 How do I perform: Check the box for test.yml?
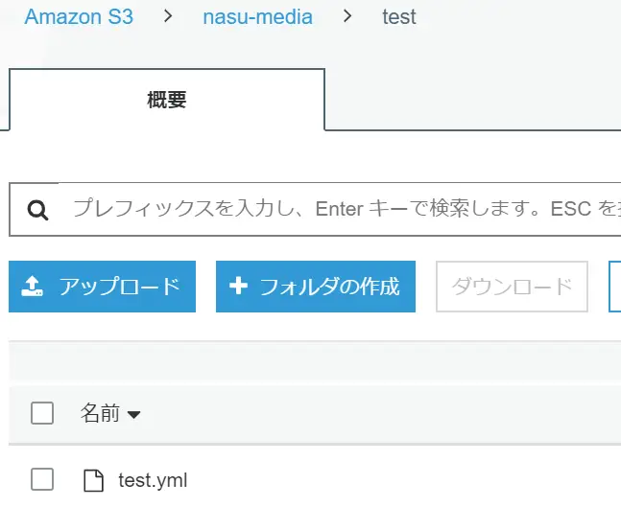click(42, 479)
